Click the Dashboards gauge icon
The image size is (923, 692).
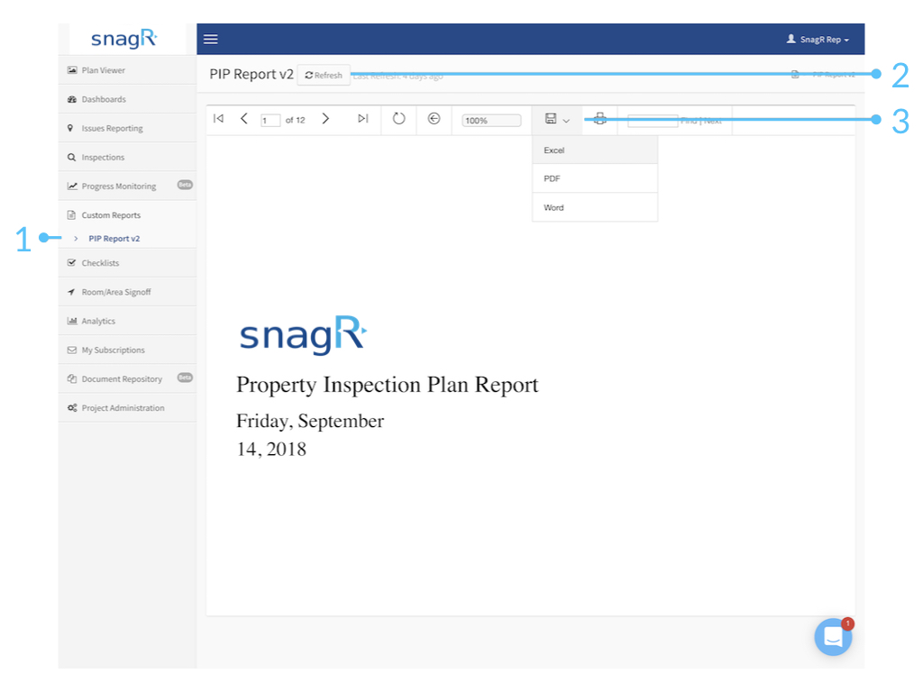pyautogui.click(x=72, y=99)
